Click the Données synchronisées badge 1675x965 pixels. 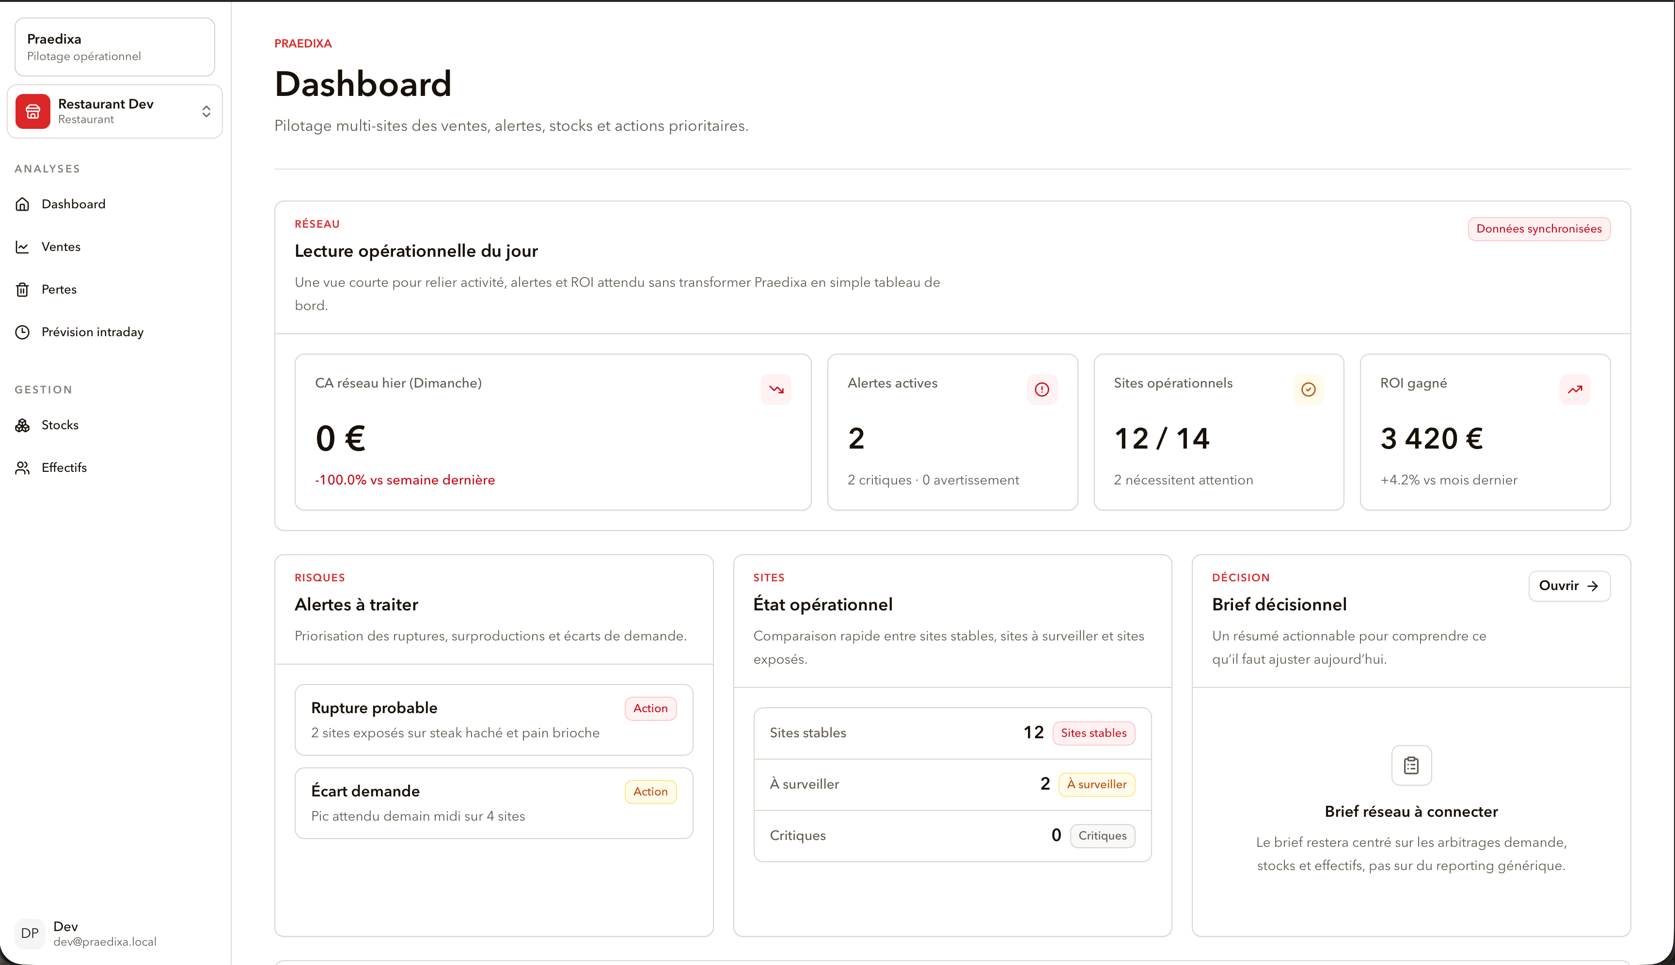tap(1538, 229)
